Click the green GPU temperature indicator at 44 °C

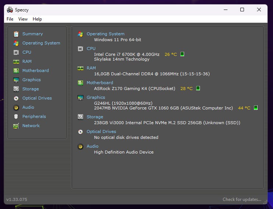(x=256, y=108)
